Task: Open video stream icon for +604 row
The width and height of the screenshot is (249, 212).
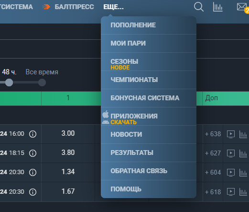Action: tap(231, 173)
